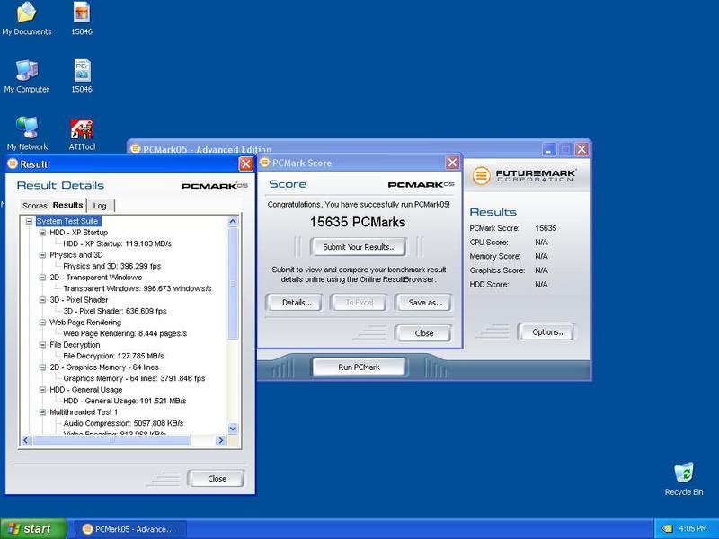Open the My Documents desktop icon
The width and height of the screenshot is (719, 539).
[x=27, y=19]
